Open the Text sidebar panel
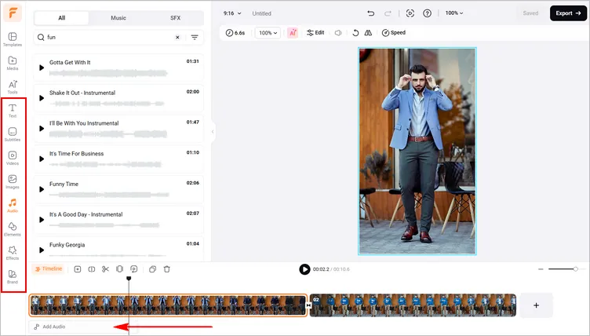The width and height of the screenshot is (590, 336). 13,111
